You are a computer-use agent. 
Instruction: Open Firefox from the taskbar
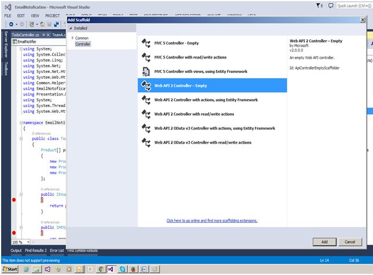(133, 269)
